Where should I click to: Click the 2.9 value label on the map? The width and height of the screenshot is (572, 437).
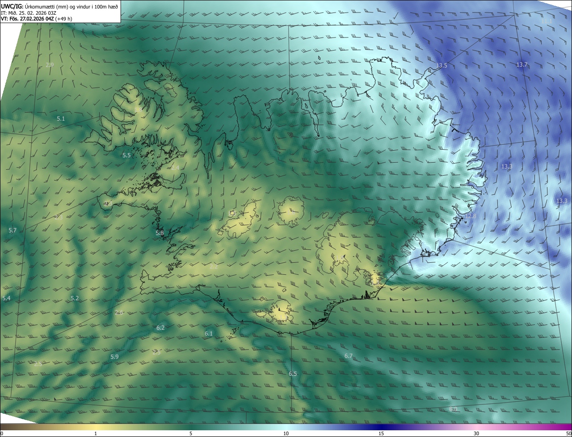[50, 65]
